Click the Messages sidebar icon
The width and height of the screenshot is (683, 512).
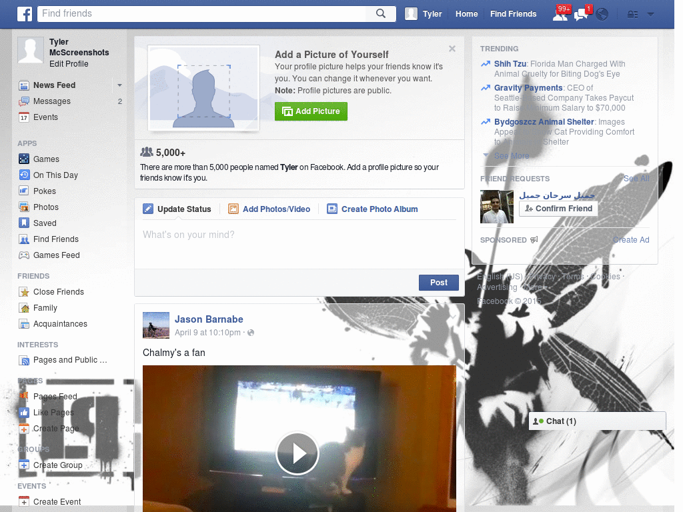pyautogui.click(x=24, y=101)
